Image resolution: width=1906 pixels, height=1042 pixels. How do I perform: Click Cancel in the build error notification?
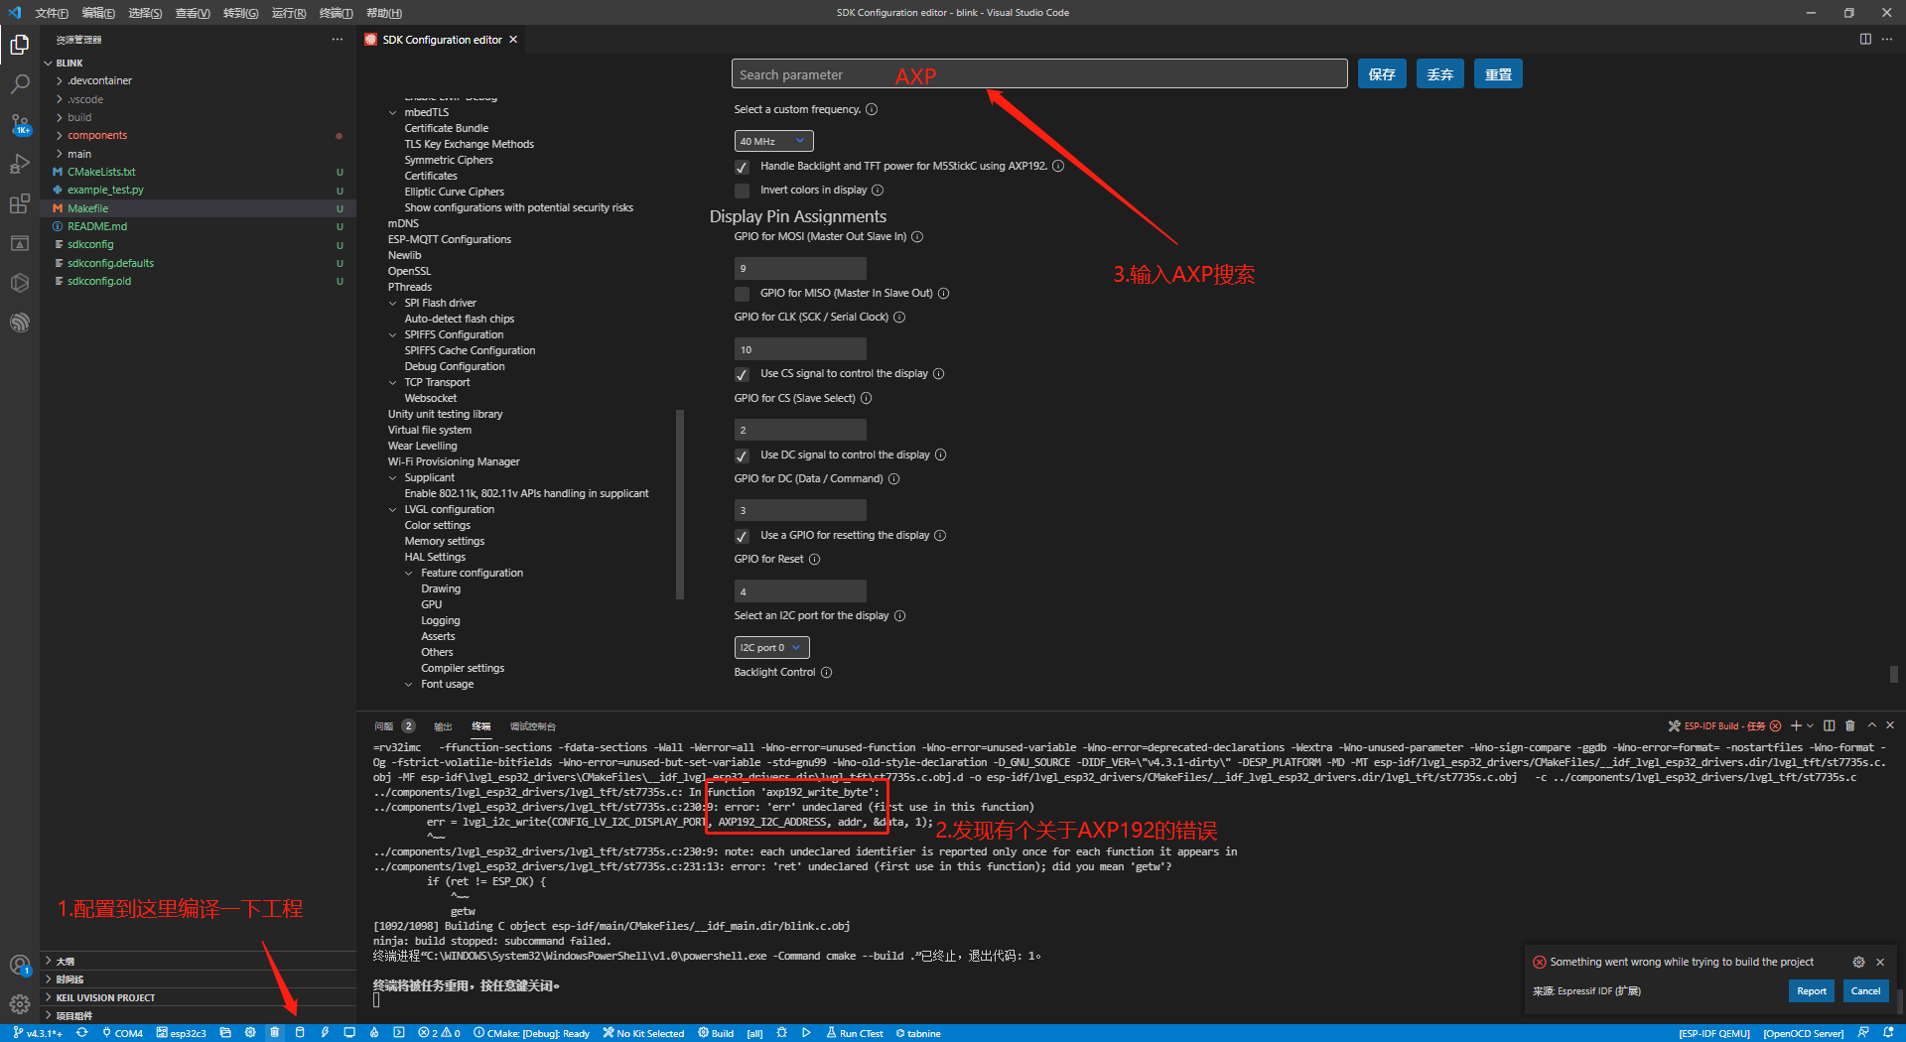click(1865, 990)
